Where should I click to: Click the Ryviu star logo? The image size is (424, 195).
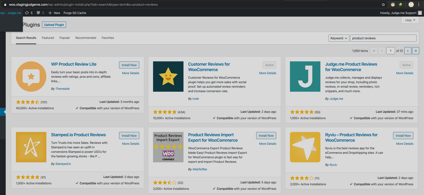[305, 147]
